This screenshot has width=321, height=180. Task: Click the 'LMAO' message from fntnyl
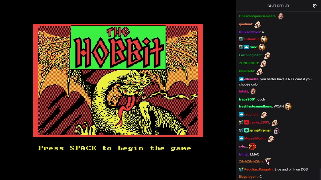[x=255, y=154]
